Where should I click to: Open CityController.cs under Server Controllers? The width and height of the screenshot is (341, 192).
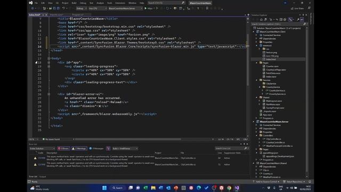point(273,139)
